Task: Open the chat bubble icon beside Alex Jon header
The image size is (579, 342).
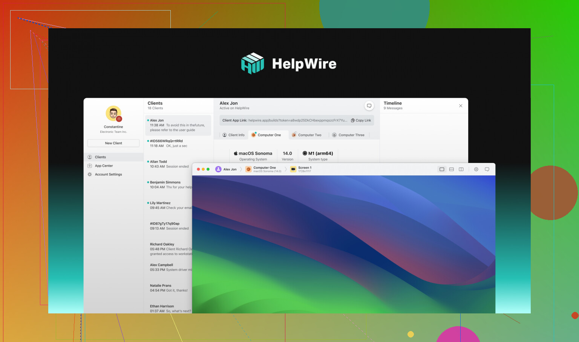Action: pos(369,106)
